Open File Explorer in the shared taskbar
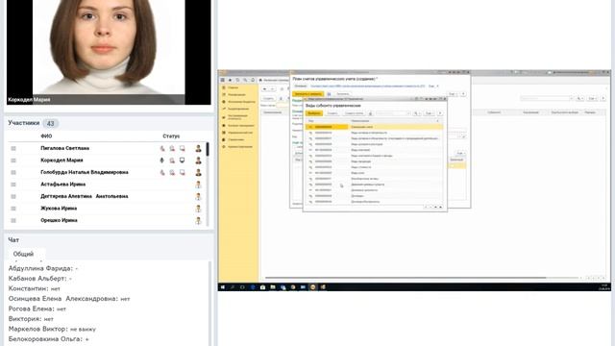Viewport: 615px width, 346px height. point(273,287)
